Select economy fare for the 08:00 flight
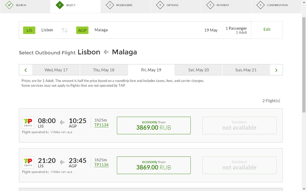The image size is (306, 191). pyautogui.click(x=154, y=125)
